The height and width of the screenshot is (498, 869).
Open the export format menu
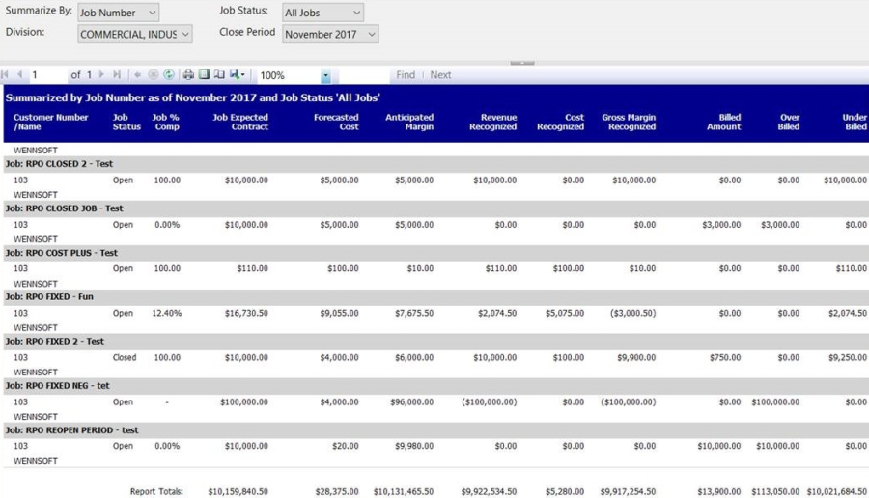tap(237, 75)
